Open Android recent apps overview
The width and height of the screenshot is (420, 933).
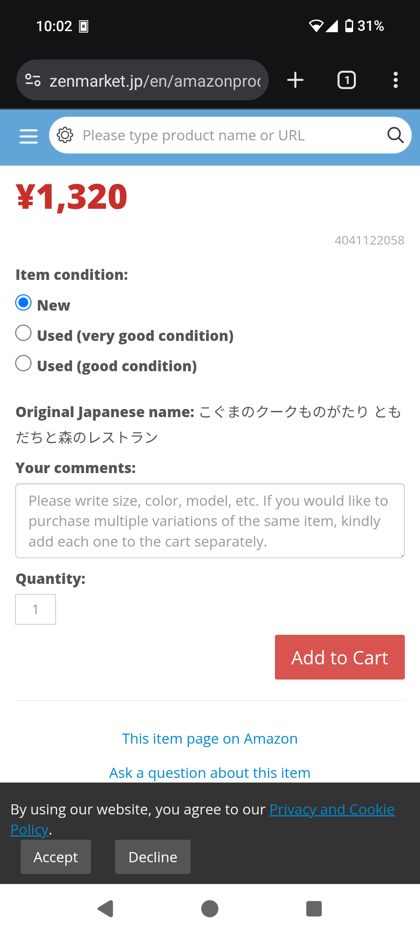tap(314, 909)
